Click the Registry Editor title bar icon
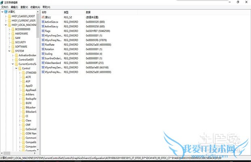The height and width of the screenshot is (162, 251). [2, 2]
